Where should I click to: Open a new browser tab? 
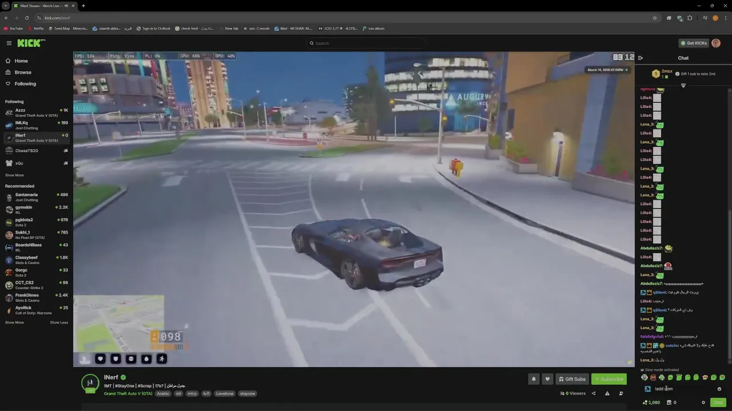coord(83,6)
